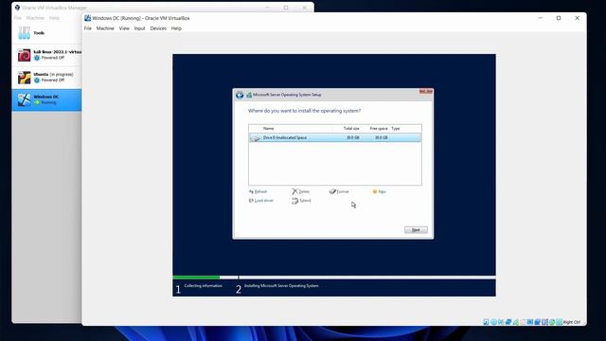Viewport: 606px width, 341px height.
Task: Select the kali-linux VM in Manager list
Action: point(46,55)
